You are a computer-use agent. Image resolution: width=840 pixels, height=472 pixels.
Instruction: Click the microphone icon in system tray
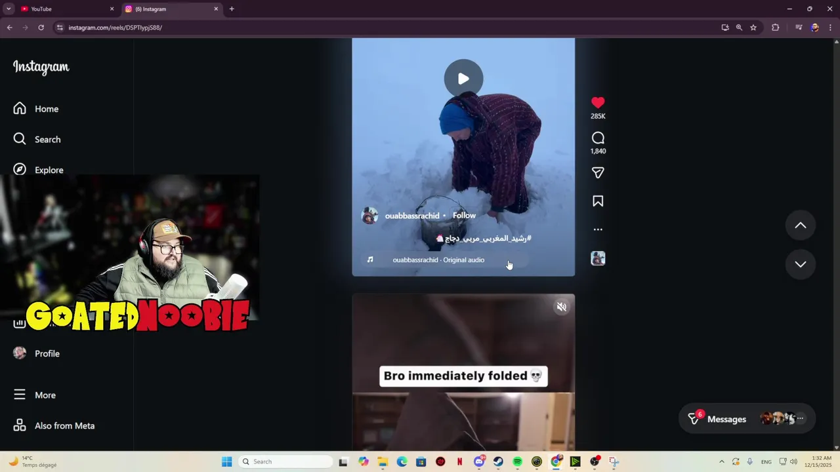pos(749,462)
